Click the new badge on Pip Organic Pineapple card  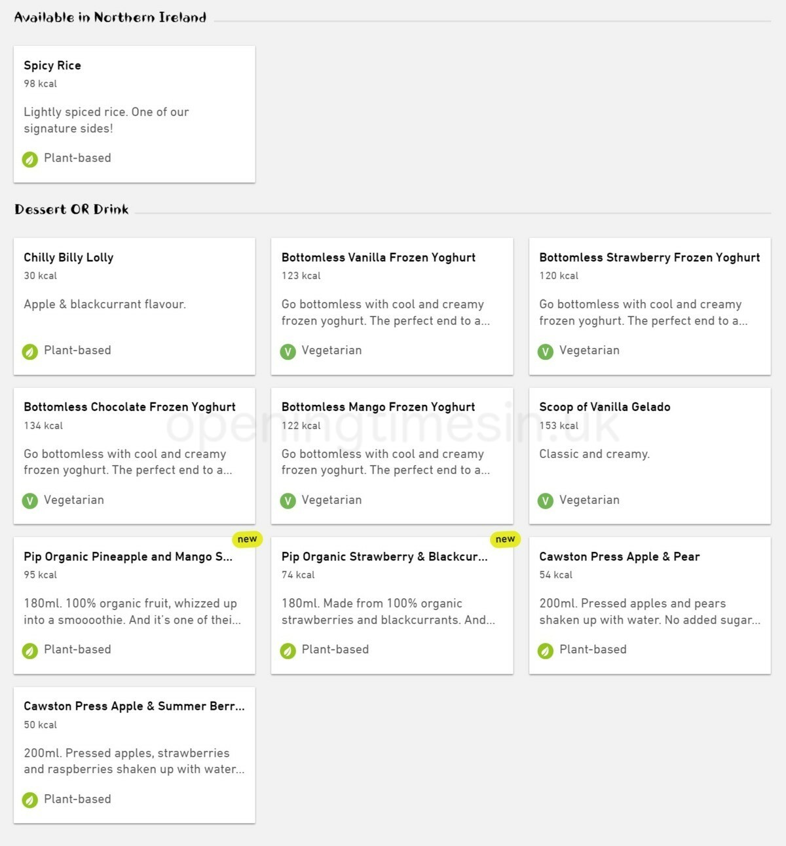coord(247,539)
